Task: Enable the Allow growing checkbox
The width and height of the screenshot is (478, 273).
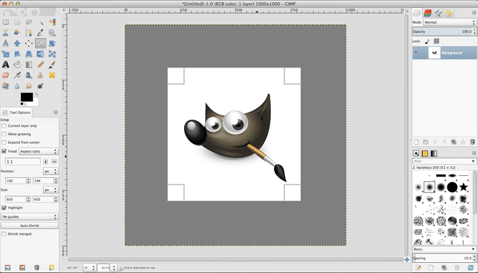Action: pos(4,134)
